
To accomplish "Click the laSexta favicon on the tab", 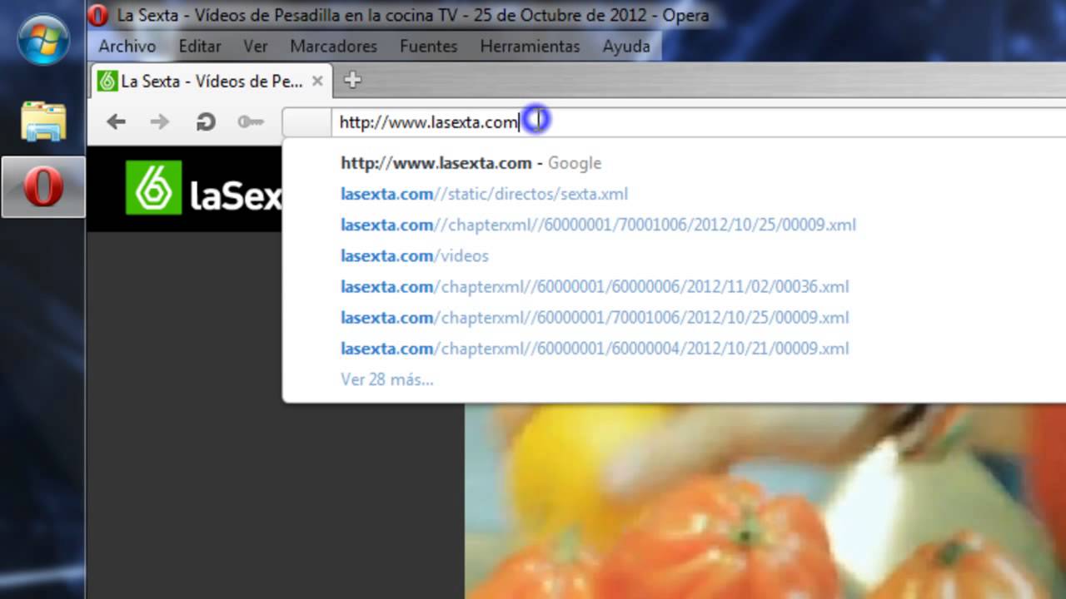I will [x=107, y=81].
